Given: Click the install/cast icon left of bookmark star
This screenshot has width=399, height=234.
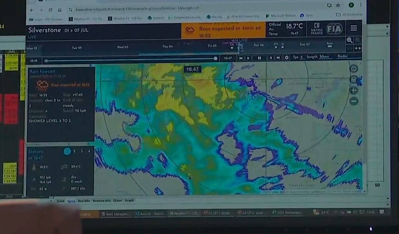Looking at the screenshot, I should pyautogui.click(x=329, y=5).
